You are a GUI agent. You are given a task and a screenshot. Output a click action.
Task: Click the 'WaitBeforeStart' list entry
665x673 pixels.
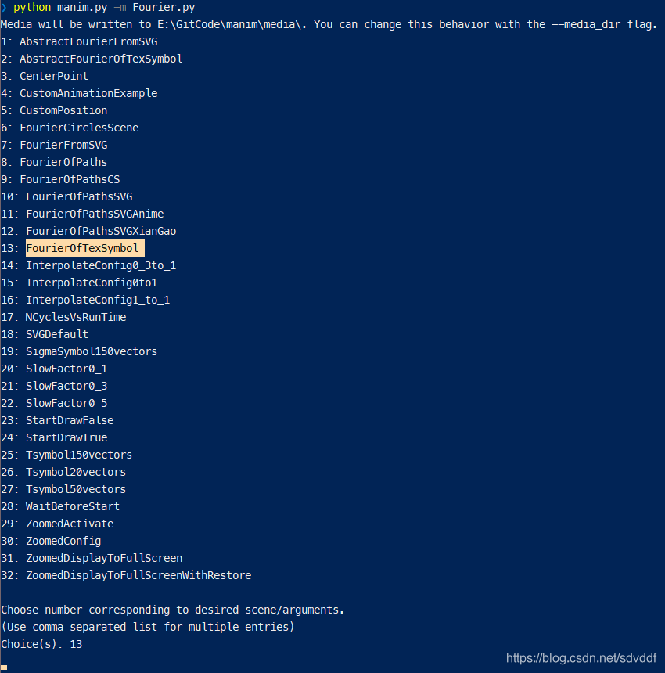point(73,506)
